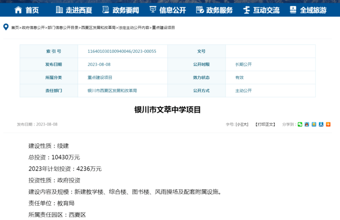Share the article to WeChat
The image size is (340, 220).
300,124
